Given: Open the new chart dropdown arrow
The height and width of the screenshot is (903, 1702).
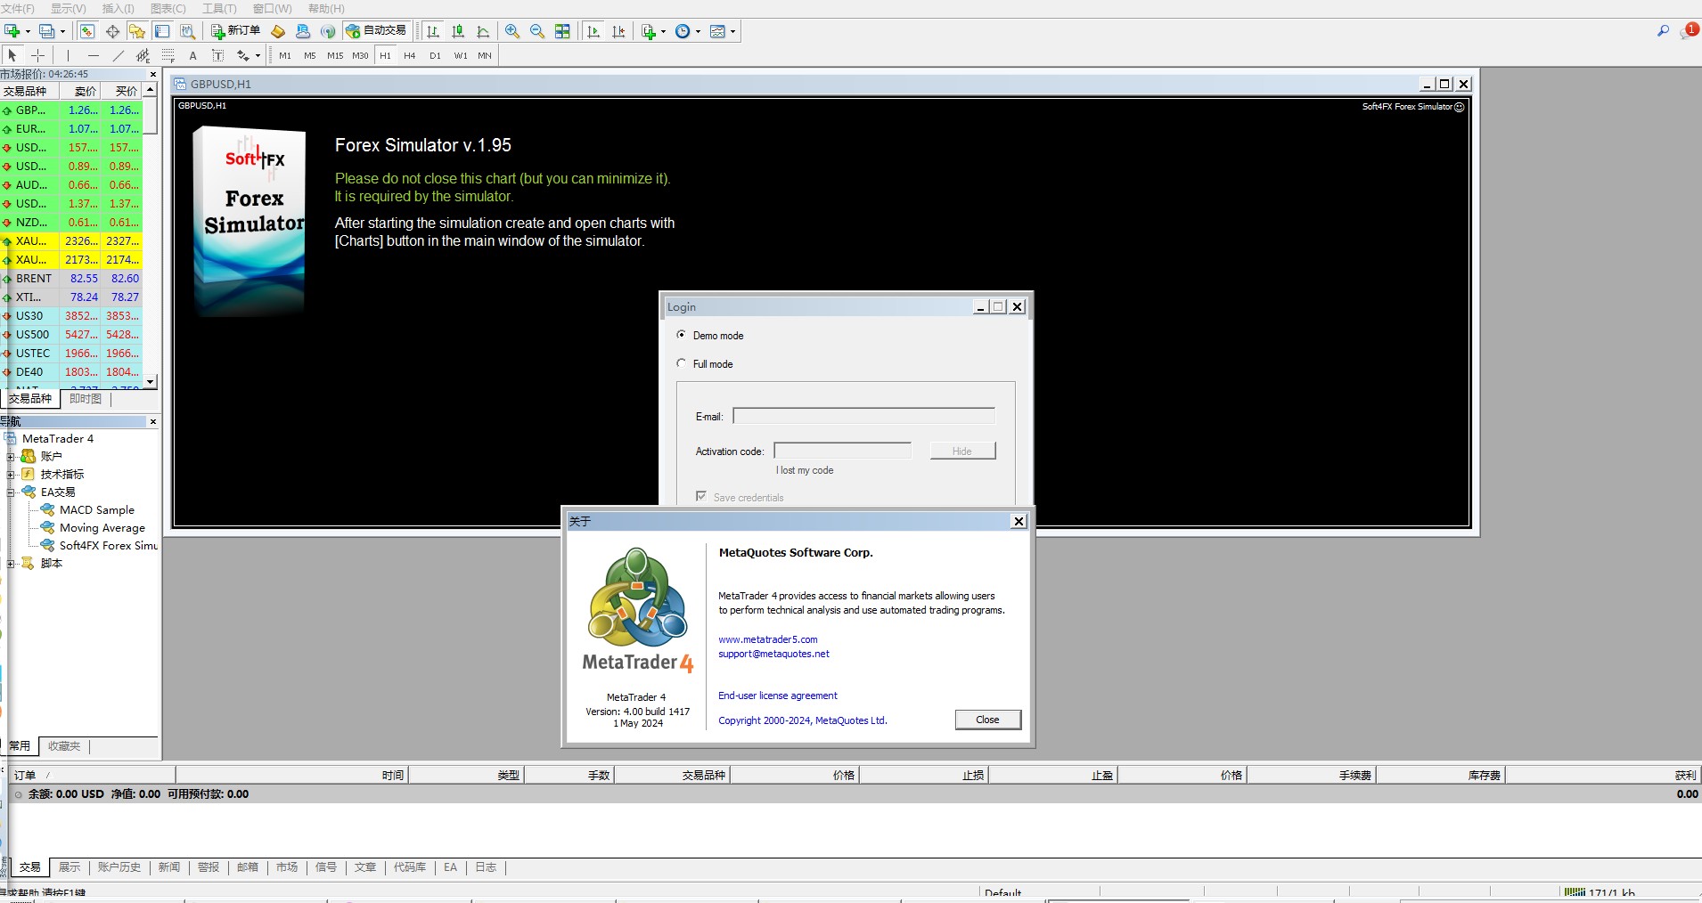Looking at the screenshot, I should click(28, 32).
